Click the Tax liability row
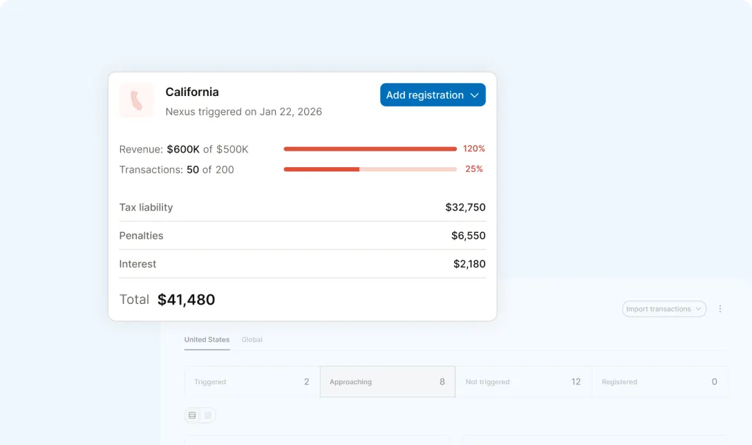 click(302, 207)
